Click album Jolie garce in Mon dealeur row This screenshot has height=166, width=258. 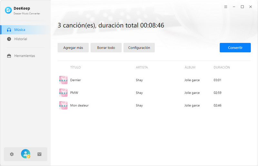192,106
